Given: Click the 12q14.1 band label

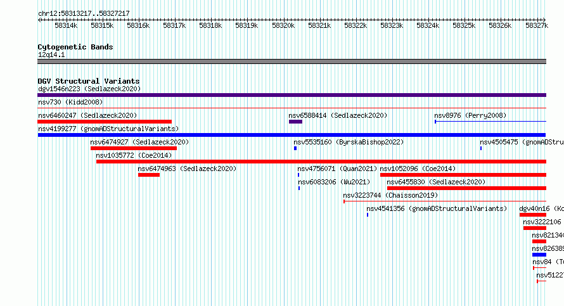Looking at the screenshot, I should tap(51, 54).
